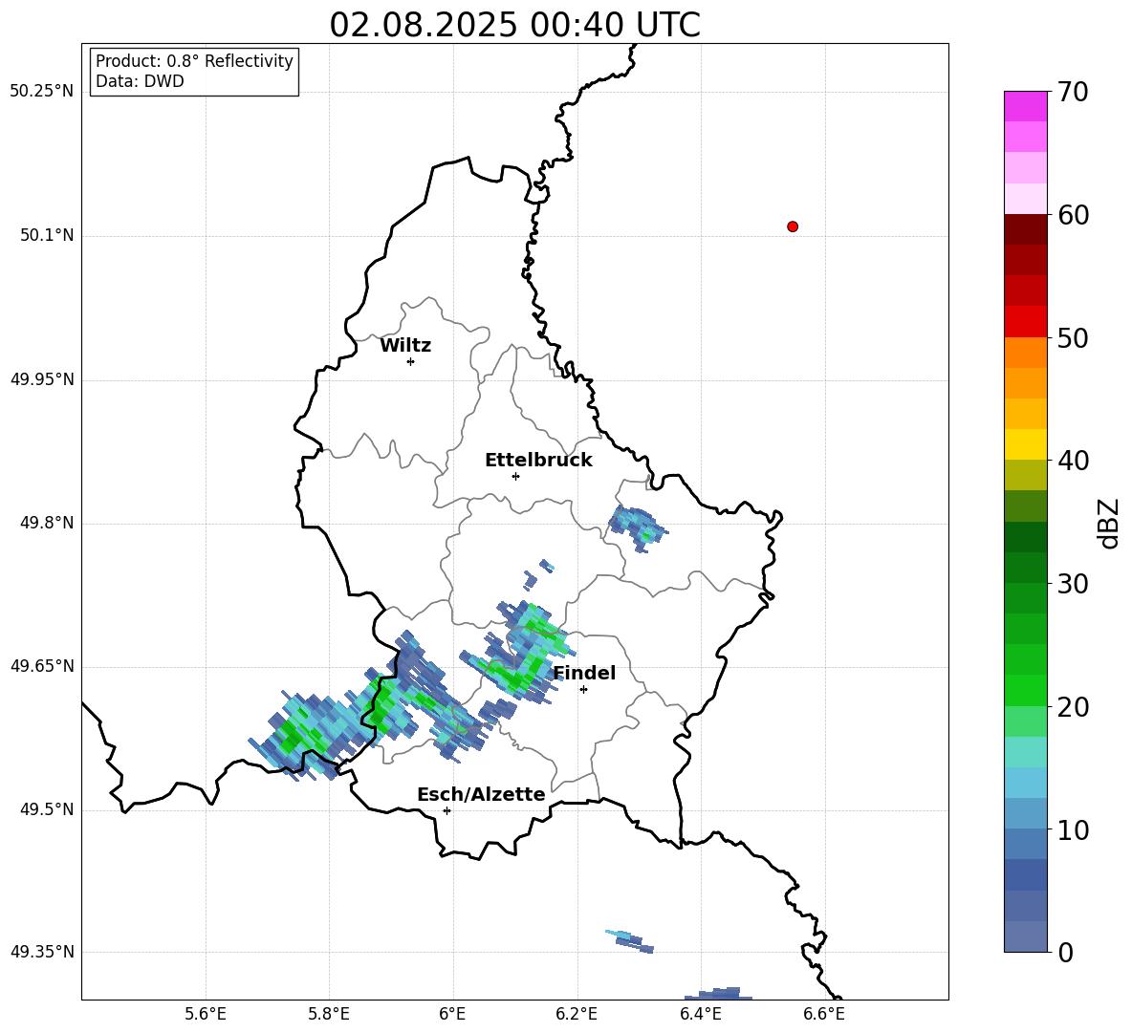Click the small echo streak near 49.35°N
The image size is (1132, 1033).
[x=629, y=940]
